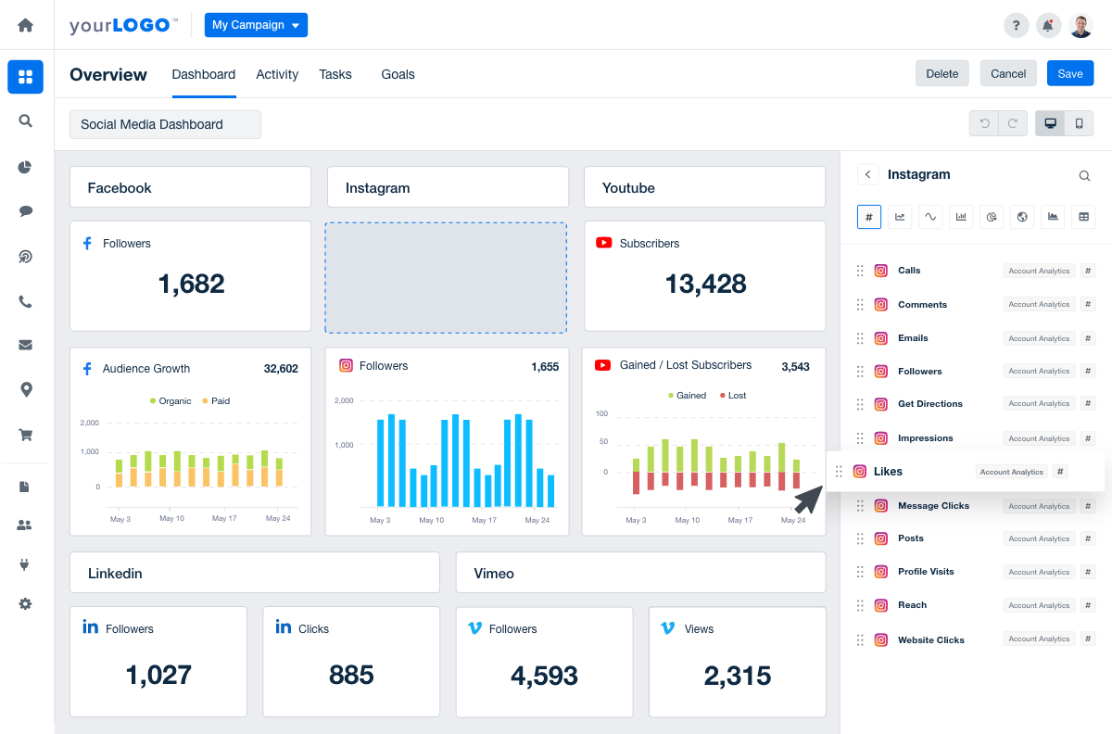Open the envelope email icon in the sidebar
The height and width of the screenshot is (734, 1112).
point(25,345)
